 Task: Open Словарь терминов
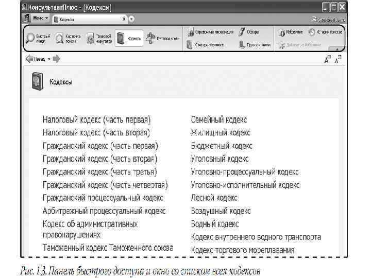(x=205, y=45)
